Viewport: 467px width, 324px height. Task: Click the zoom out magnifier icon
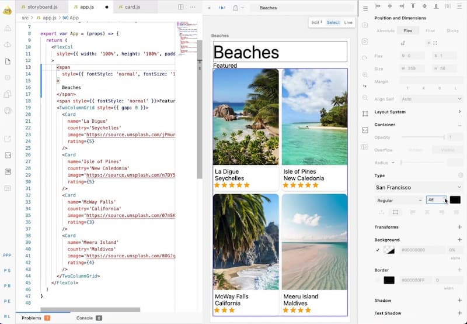click(365, 98)
